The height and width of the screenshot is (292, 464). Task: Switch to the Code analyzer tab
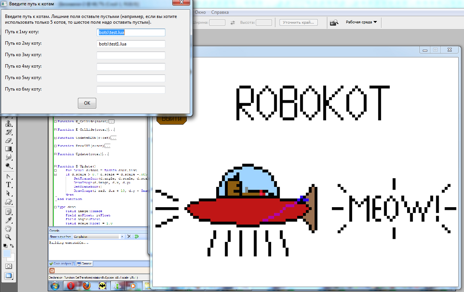click(62, 264)
